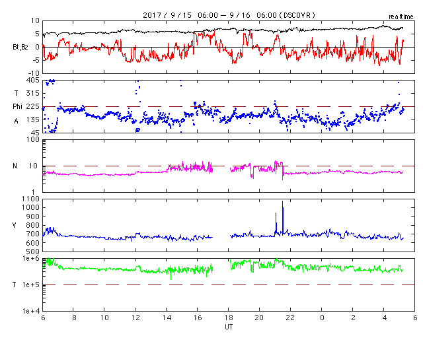Click the tallest velocity spike near 1000
423x338 pixels.
283,216
